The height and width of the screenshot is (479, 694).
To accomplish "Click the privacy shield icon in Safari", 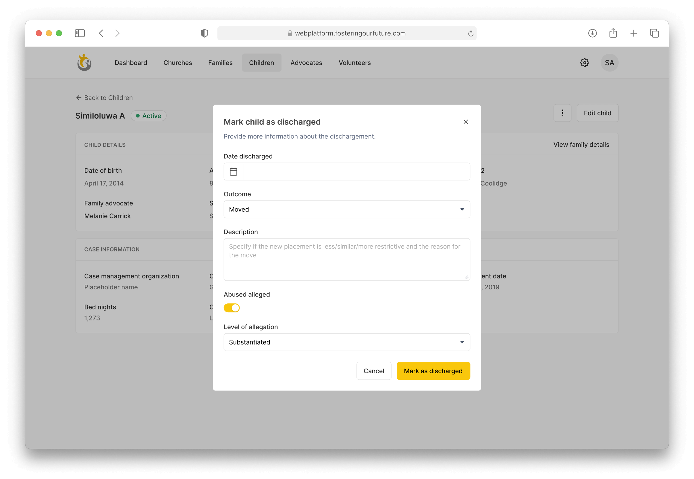I will [x=204, y=33].
